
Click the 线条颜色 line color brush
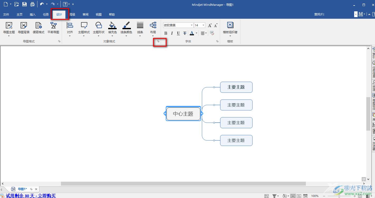127,26
